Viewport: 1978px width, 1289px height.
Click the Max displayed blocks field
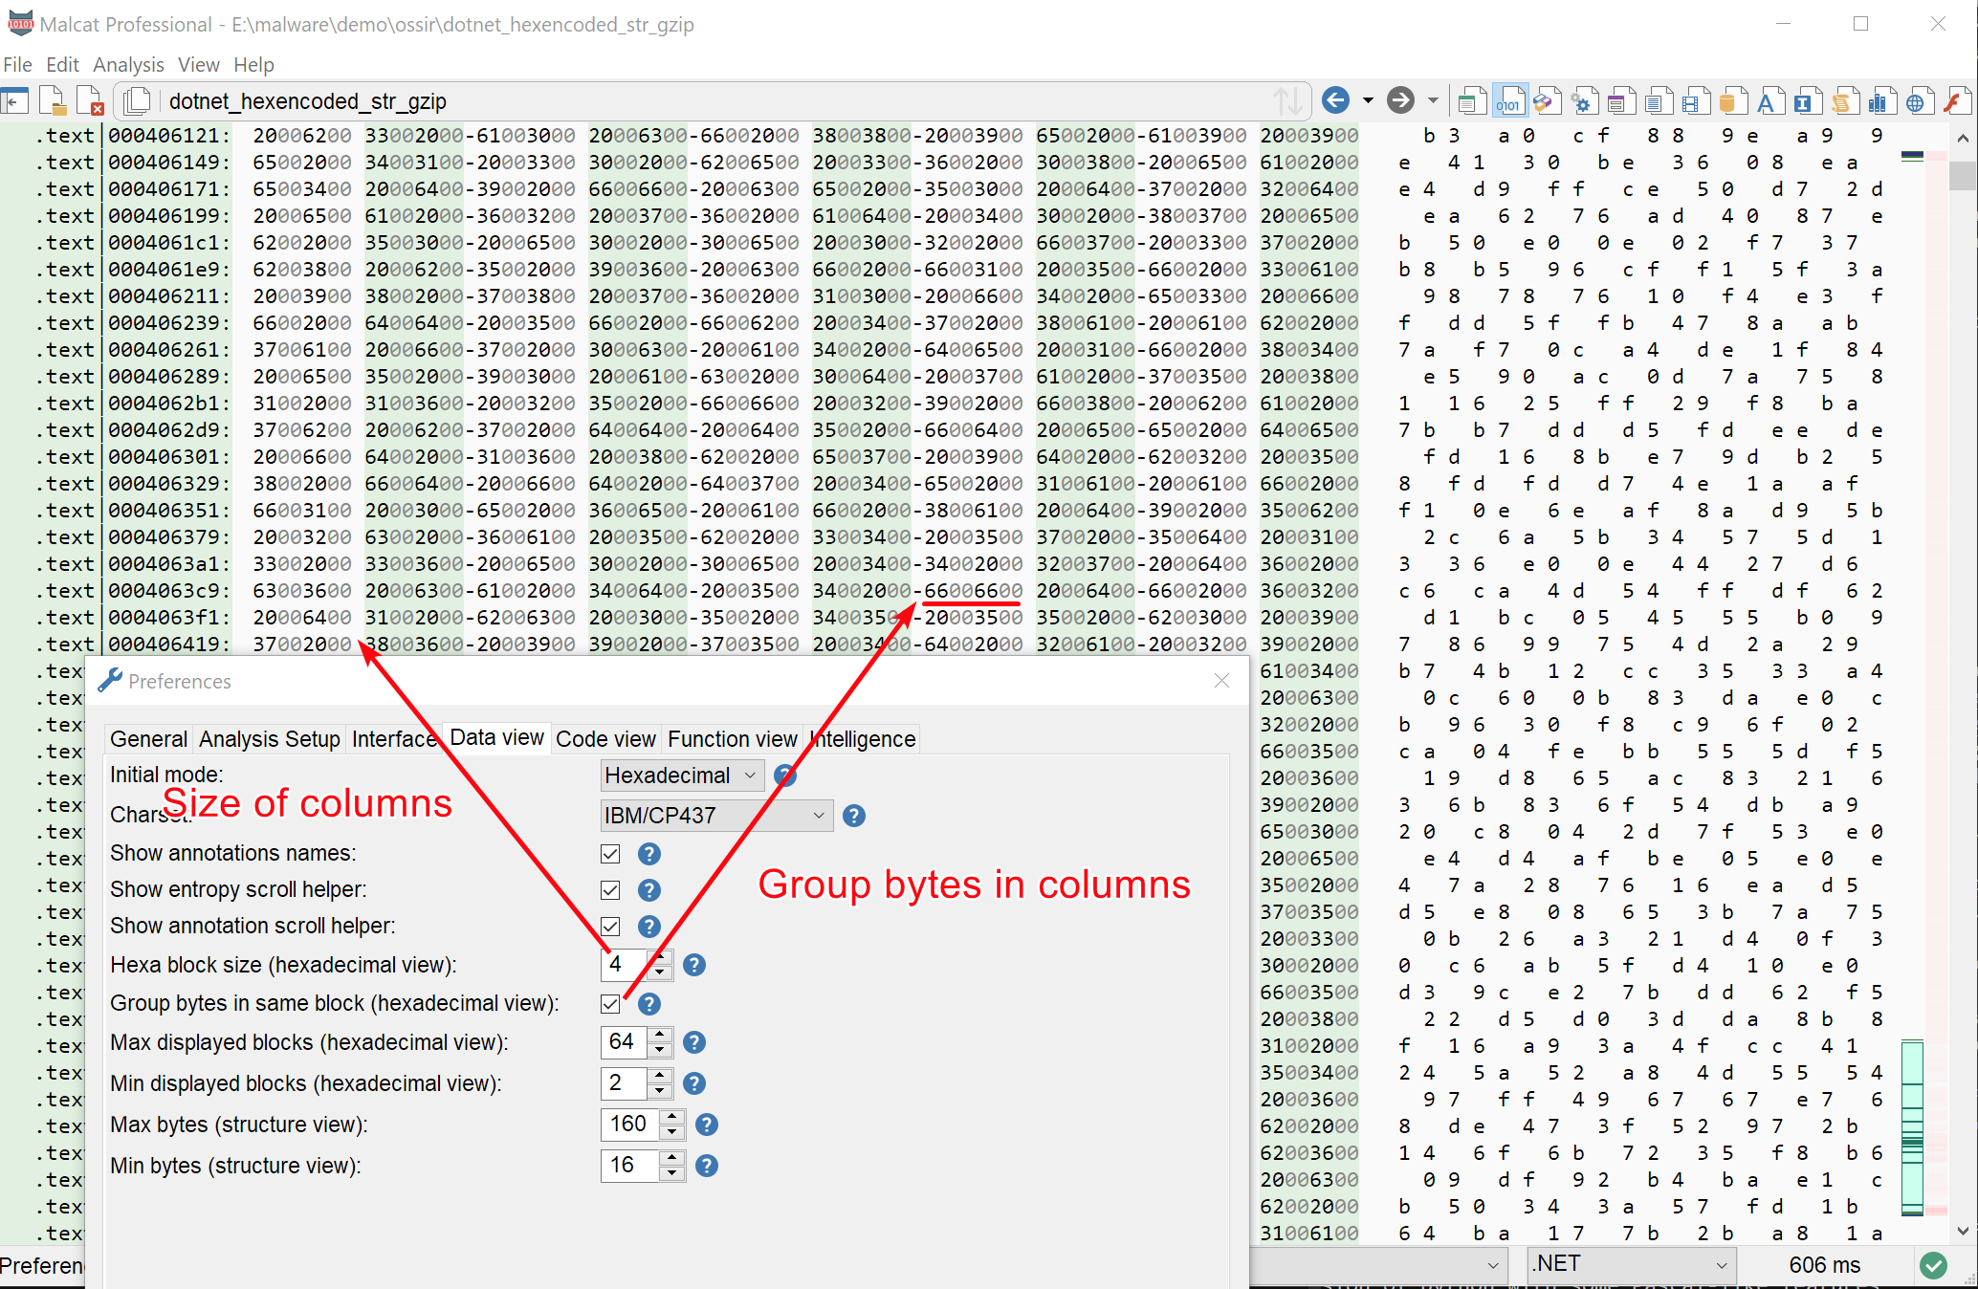pyautogui.click(x=625, y=1042)
